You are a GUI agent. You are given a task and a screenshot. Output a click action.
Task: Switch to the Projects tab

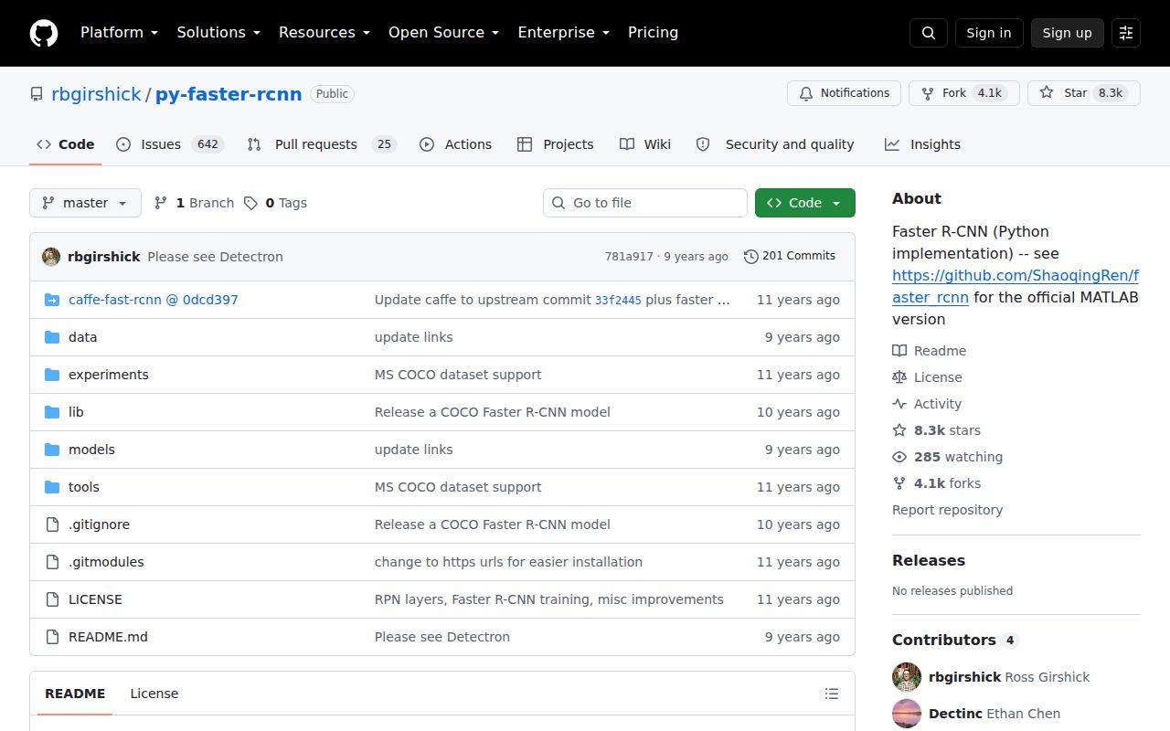tap(555, 144)
